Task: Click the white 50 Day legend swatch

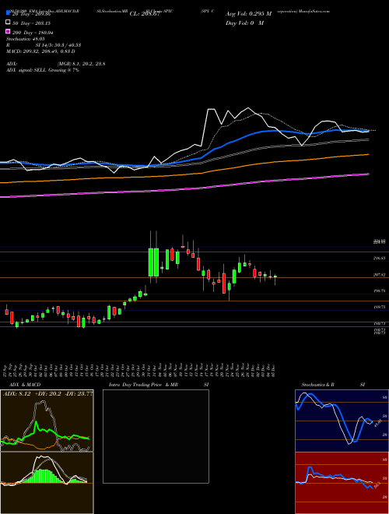Action: [8, 23]
